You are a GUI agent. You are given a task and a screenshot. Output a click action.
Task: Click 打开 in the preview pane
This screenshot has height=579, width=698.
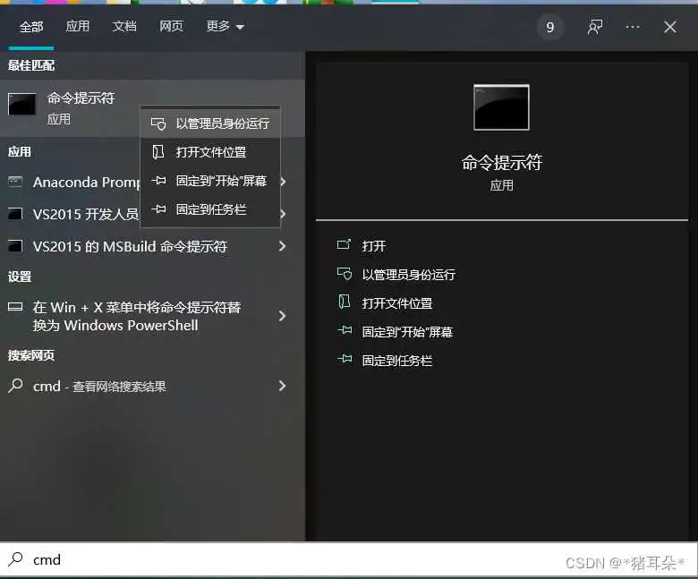[374, 246]
